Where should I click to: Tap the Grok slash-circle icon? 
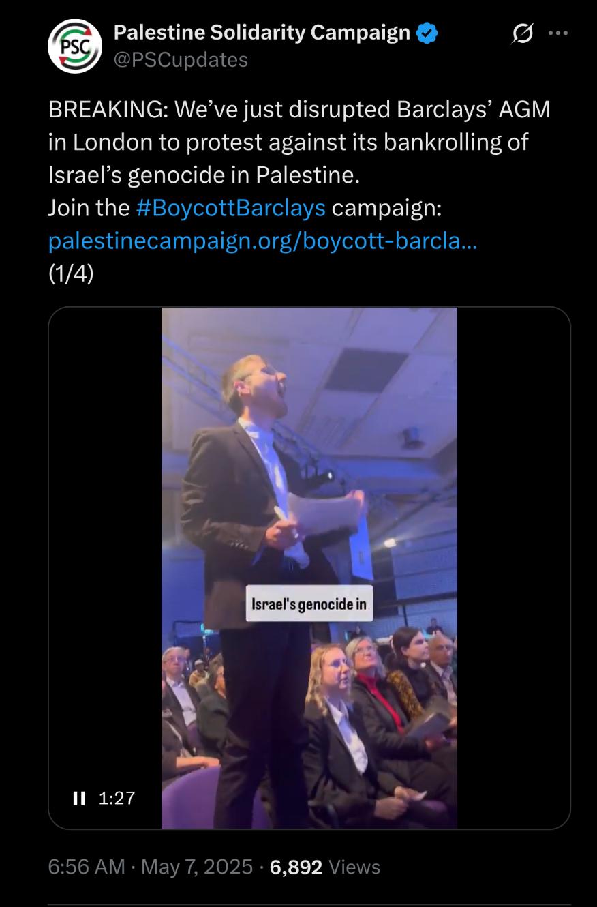coord(522,33)
